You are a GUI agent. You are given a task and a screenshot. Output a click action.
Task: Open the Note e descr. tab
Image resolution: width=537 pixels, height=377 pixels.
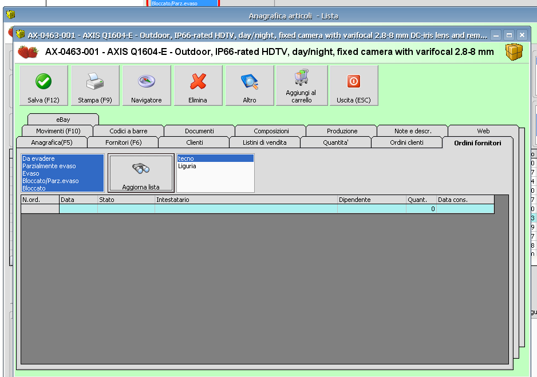(x=413, y=131)
